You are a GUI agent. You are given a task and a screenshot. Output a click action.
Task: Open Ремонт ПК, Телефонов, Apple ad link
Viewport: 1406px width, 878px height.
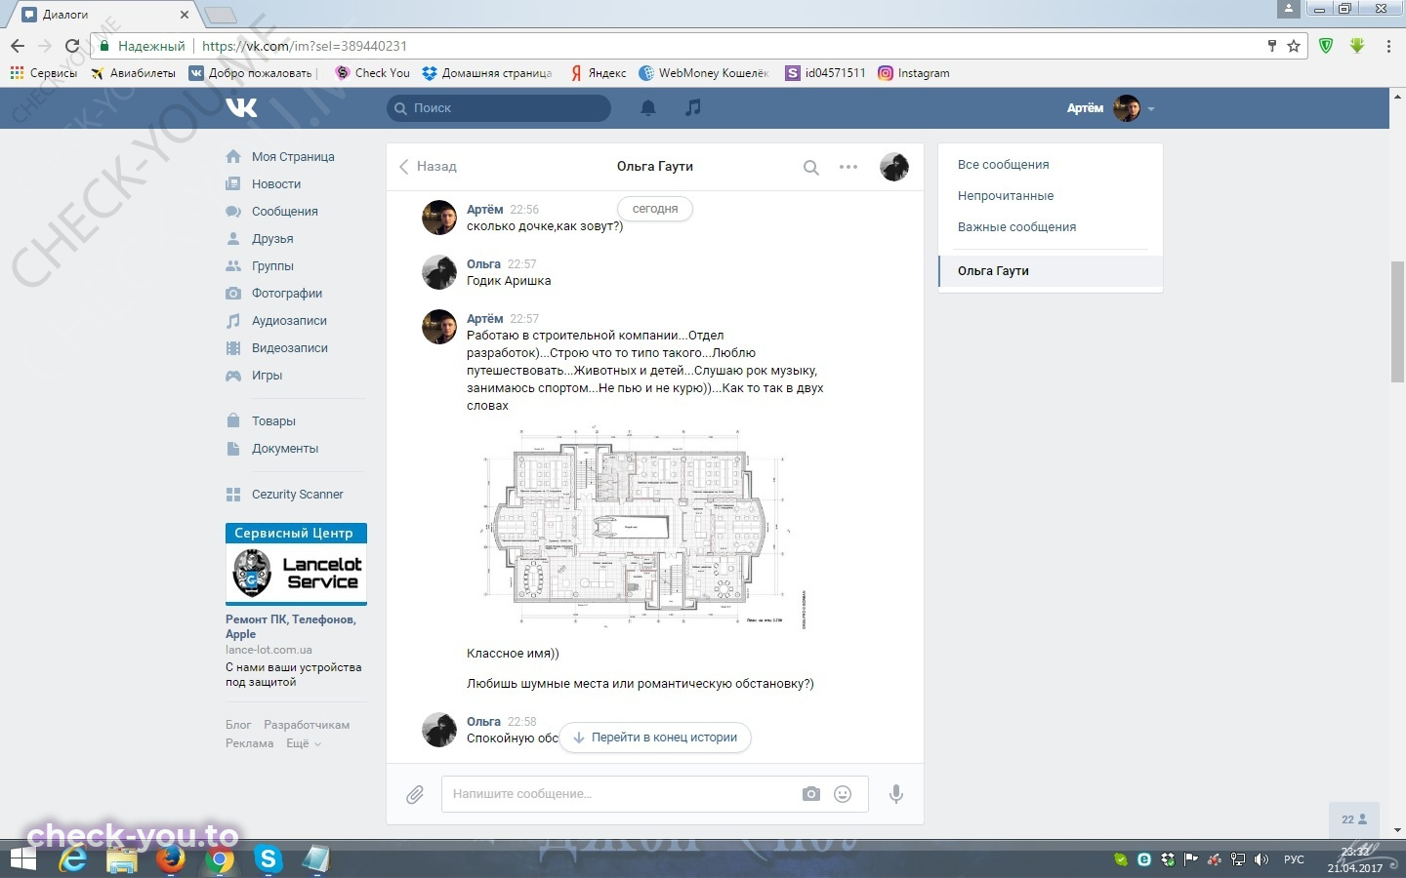291,626
